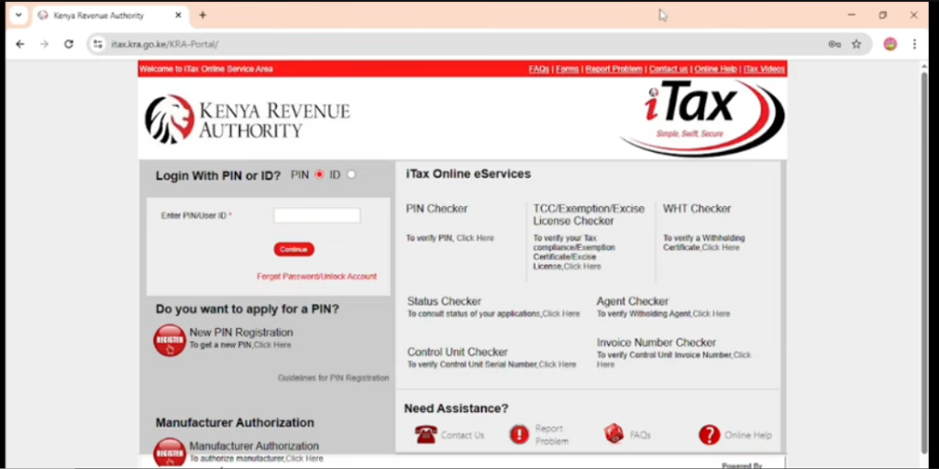Bookmark this page with the star icon
The height and width of the screenshot is (469, 939).
[856, 44]
